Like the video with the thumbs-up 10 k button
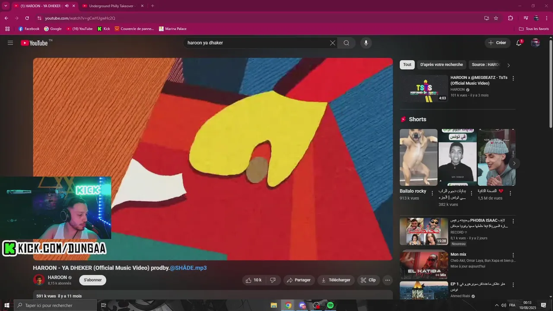 [254, 280]
